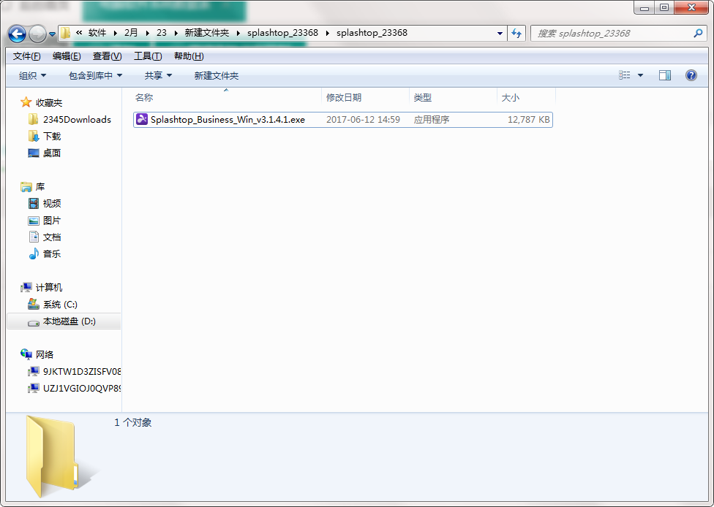Screen dimensions: 714x507
Task: Sort files by the 类型 column header
Action: click(453, 97)
